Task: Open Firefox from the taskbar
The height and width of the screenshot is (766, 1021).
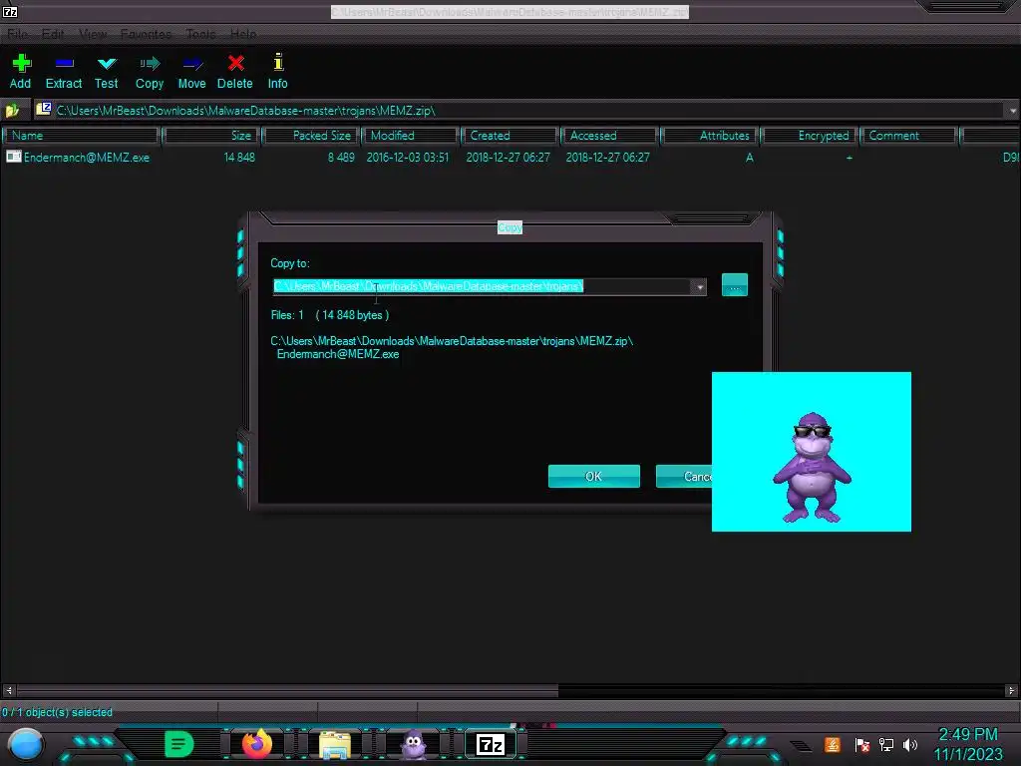Action: 257,744
